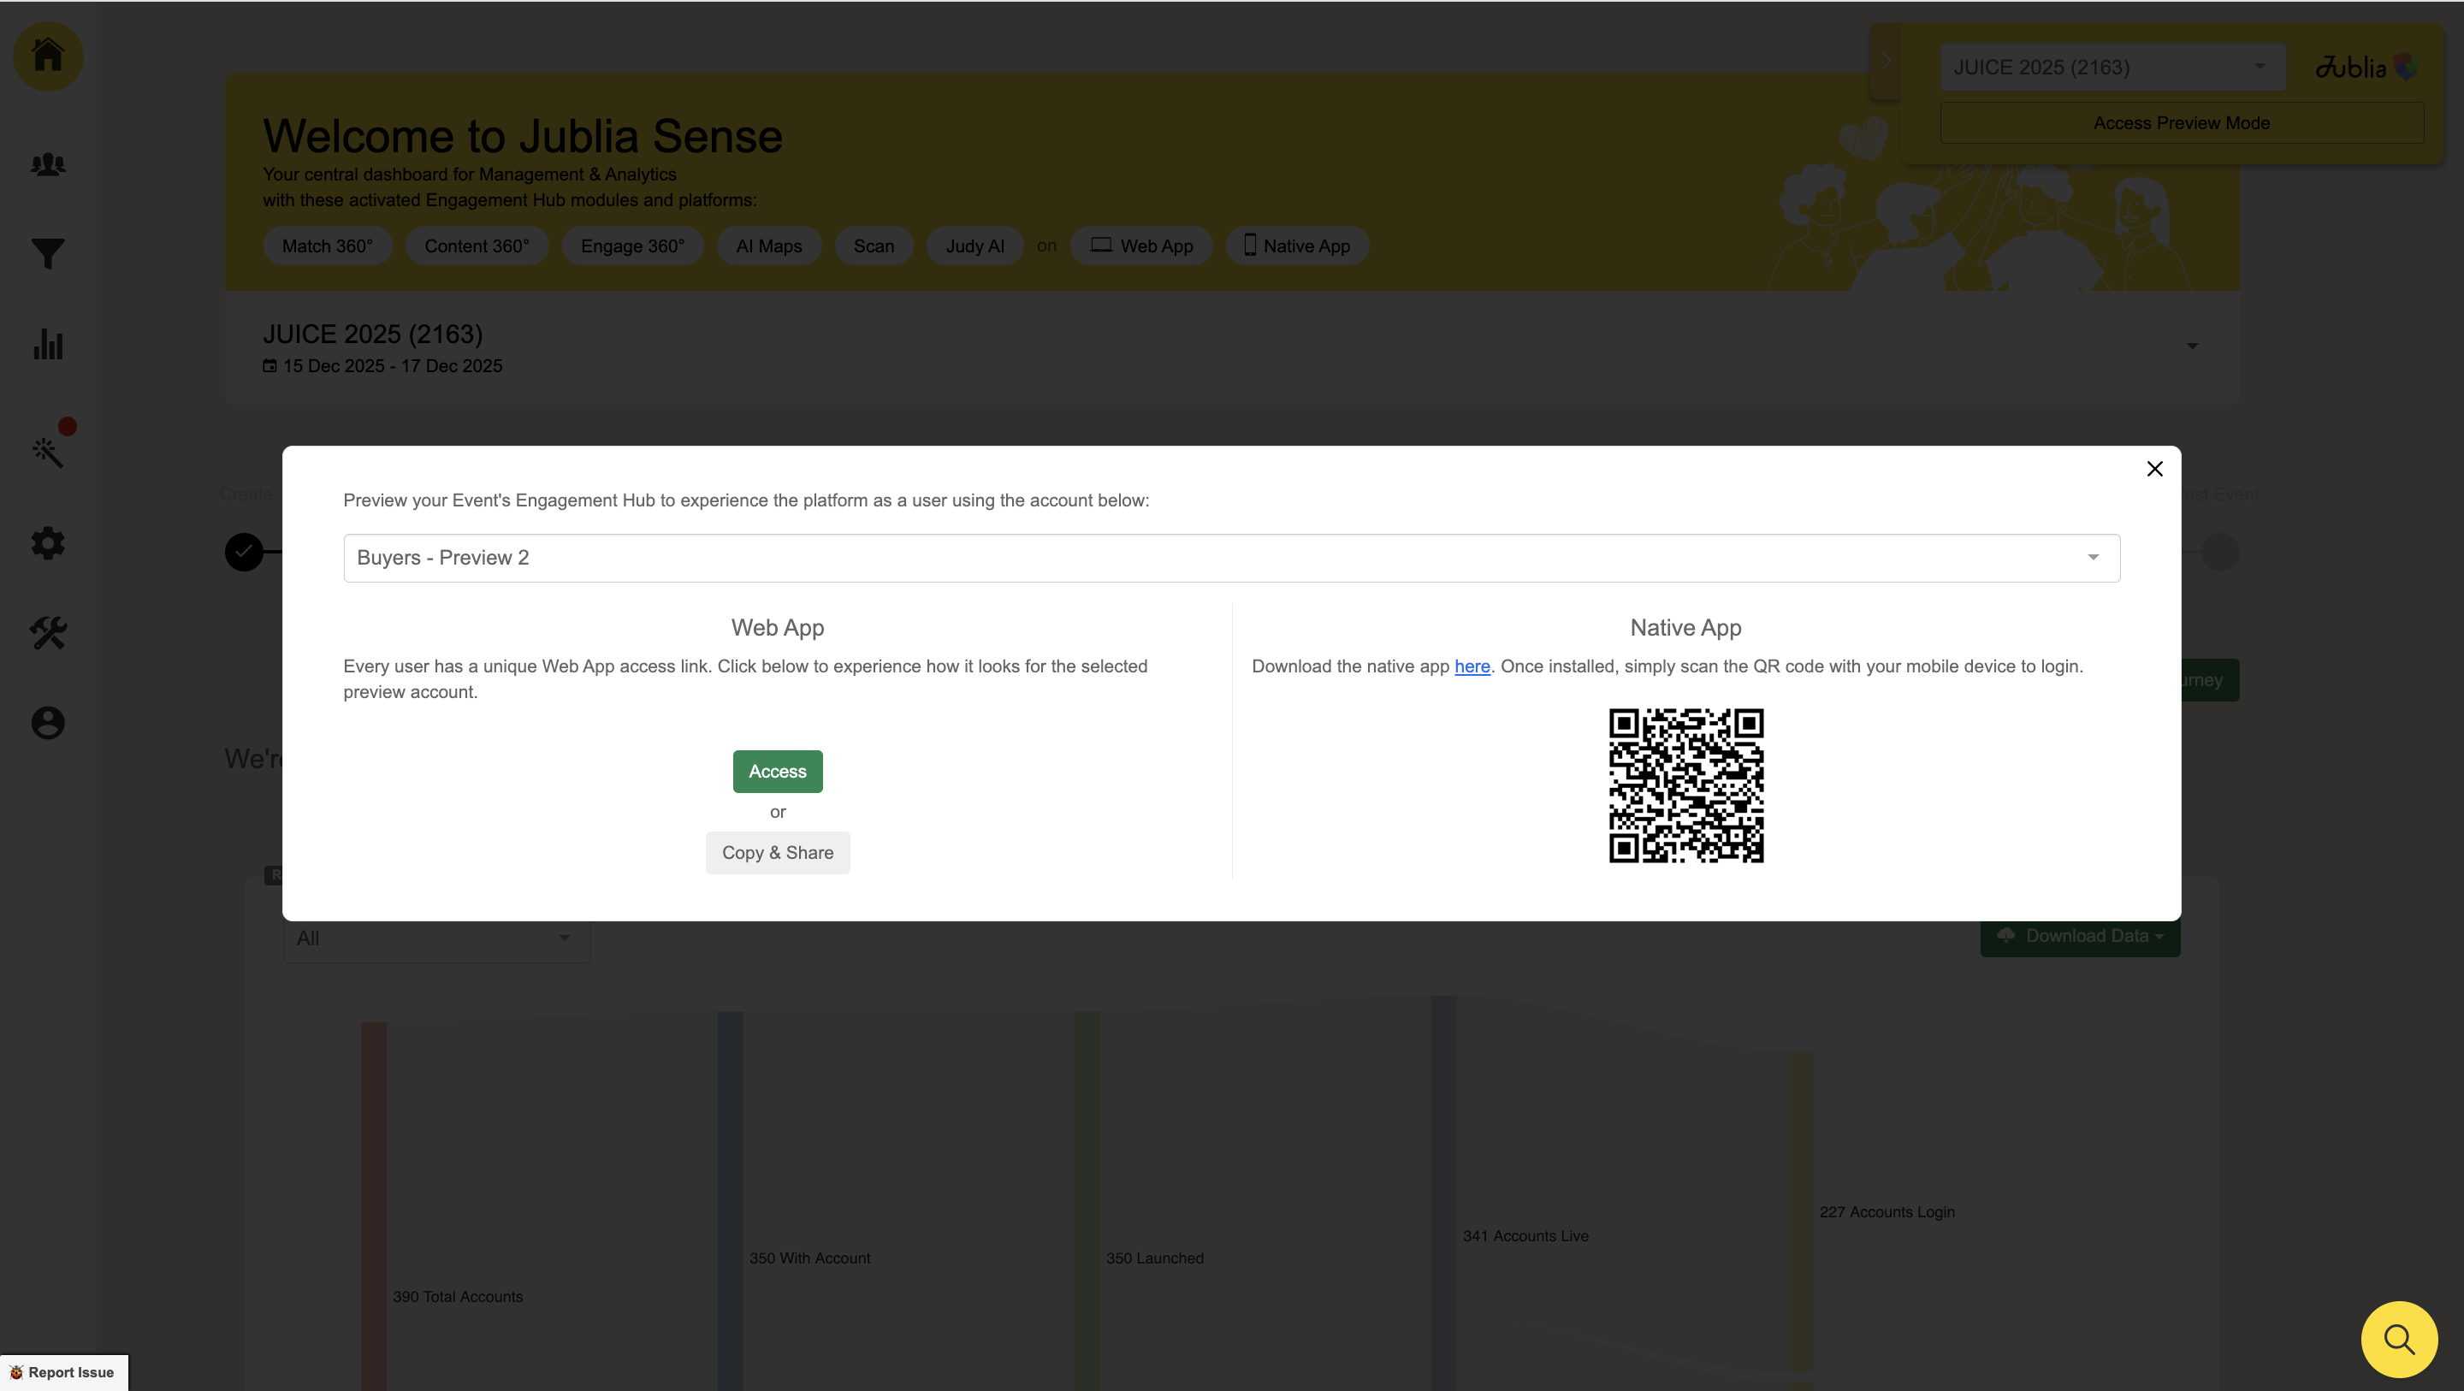Click the Web App section heading
The width and height of the screenshot is (2464, 1391).
(x=777, y=628)
